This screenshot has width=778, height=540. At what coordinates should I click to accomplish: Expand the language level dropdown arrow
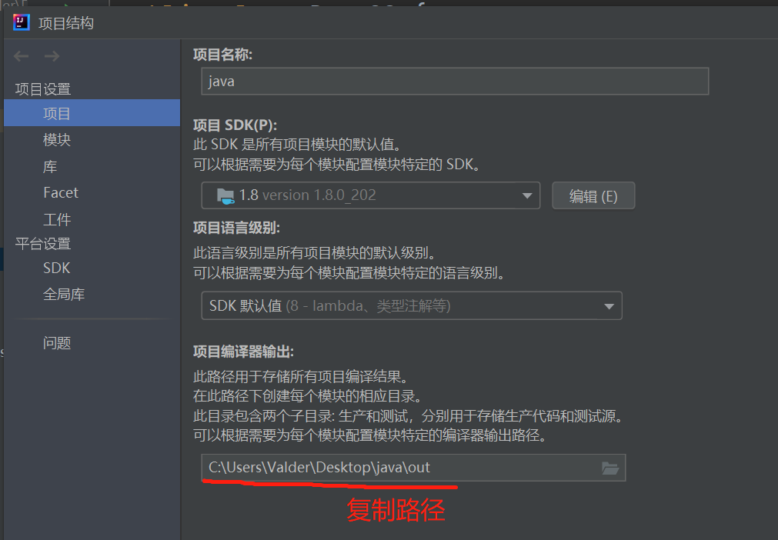(609, 306)
